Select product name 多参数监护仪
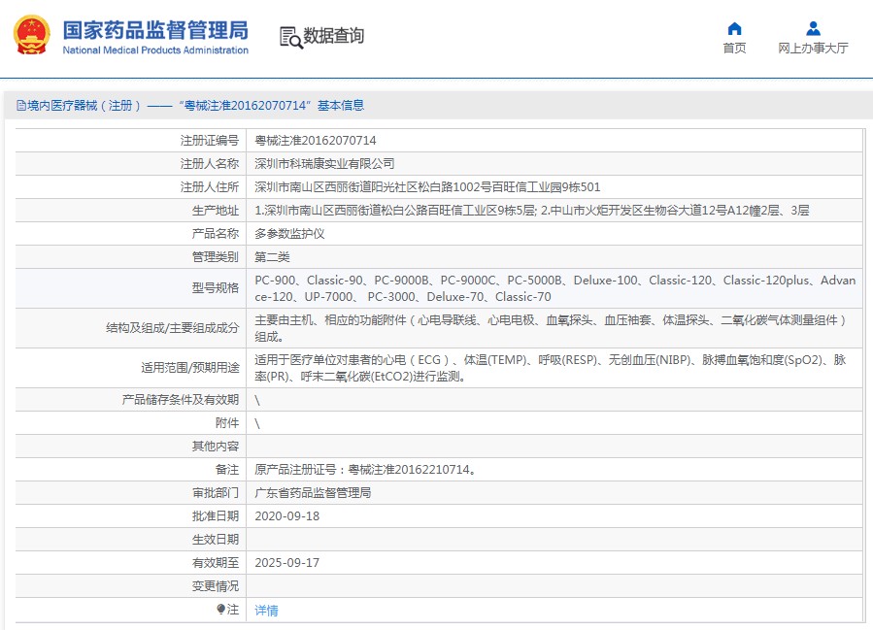This screenshot has height=630, width=873. (289, 234)
